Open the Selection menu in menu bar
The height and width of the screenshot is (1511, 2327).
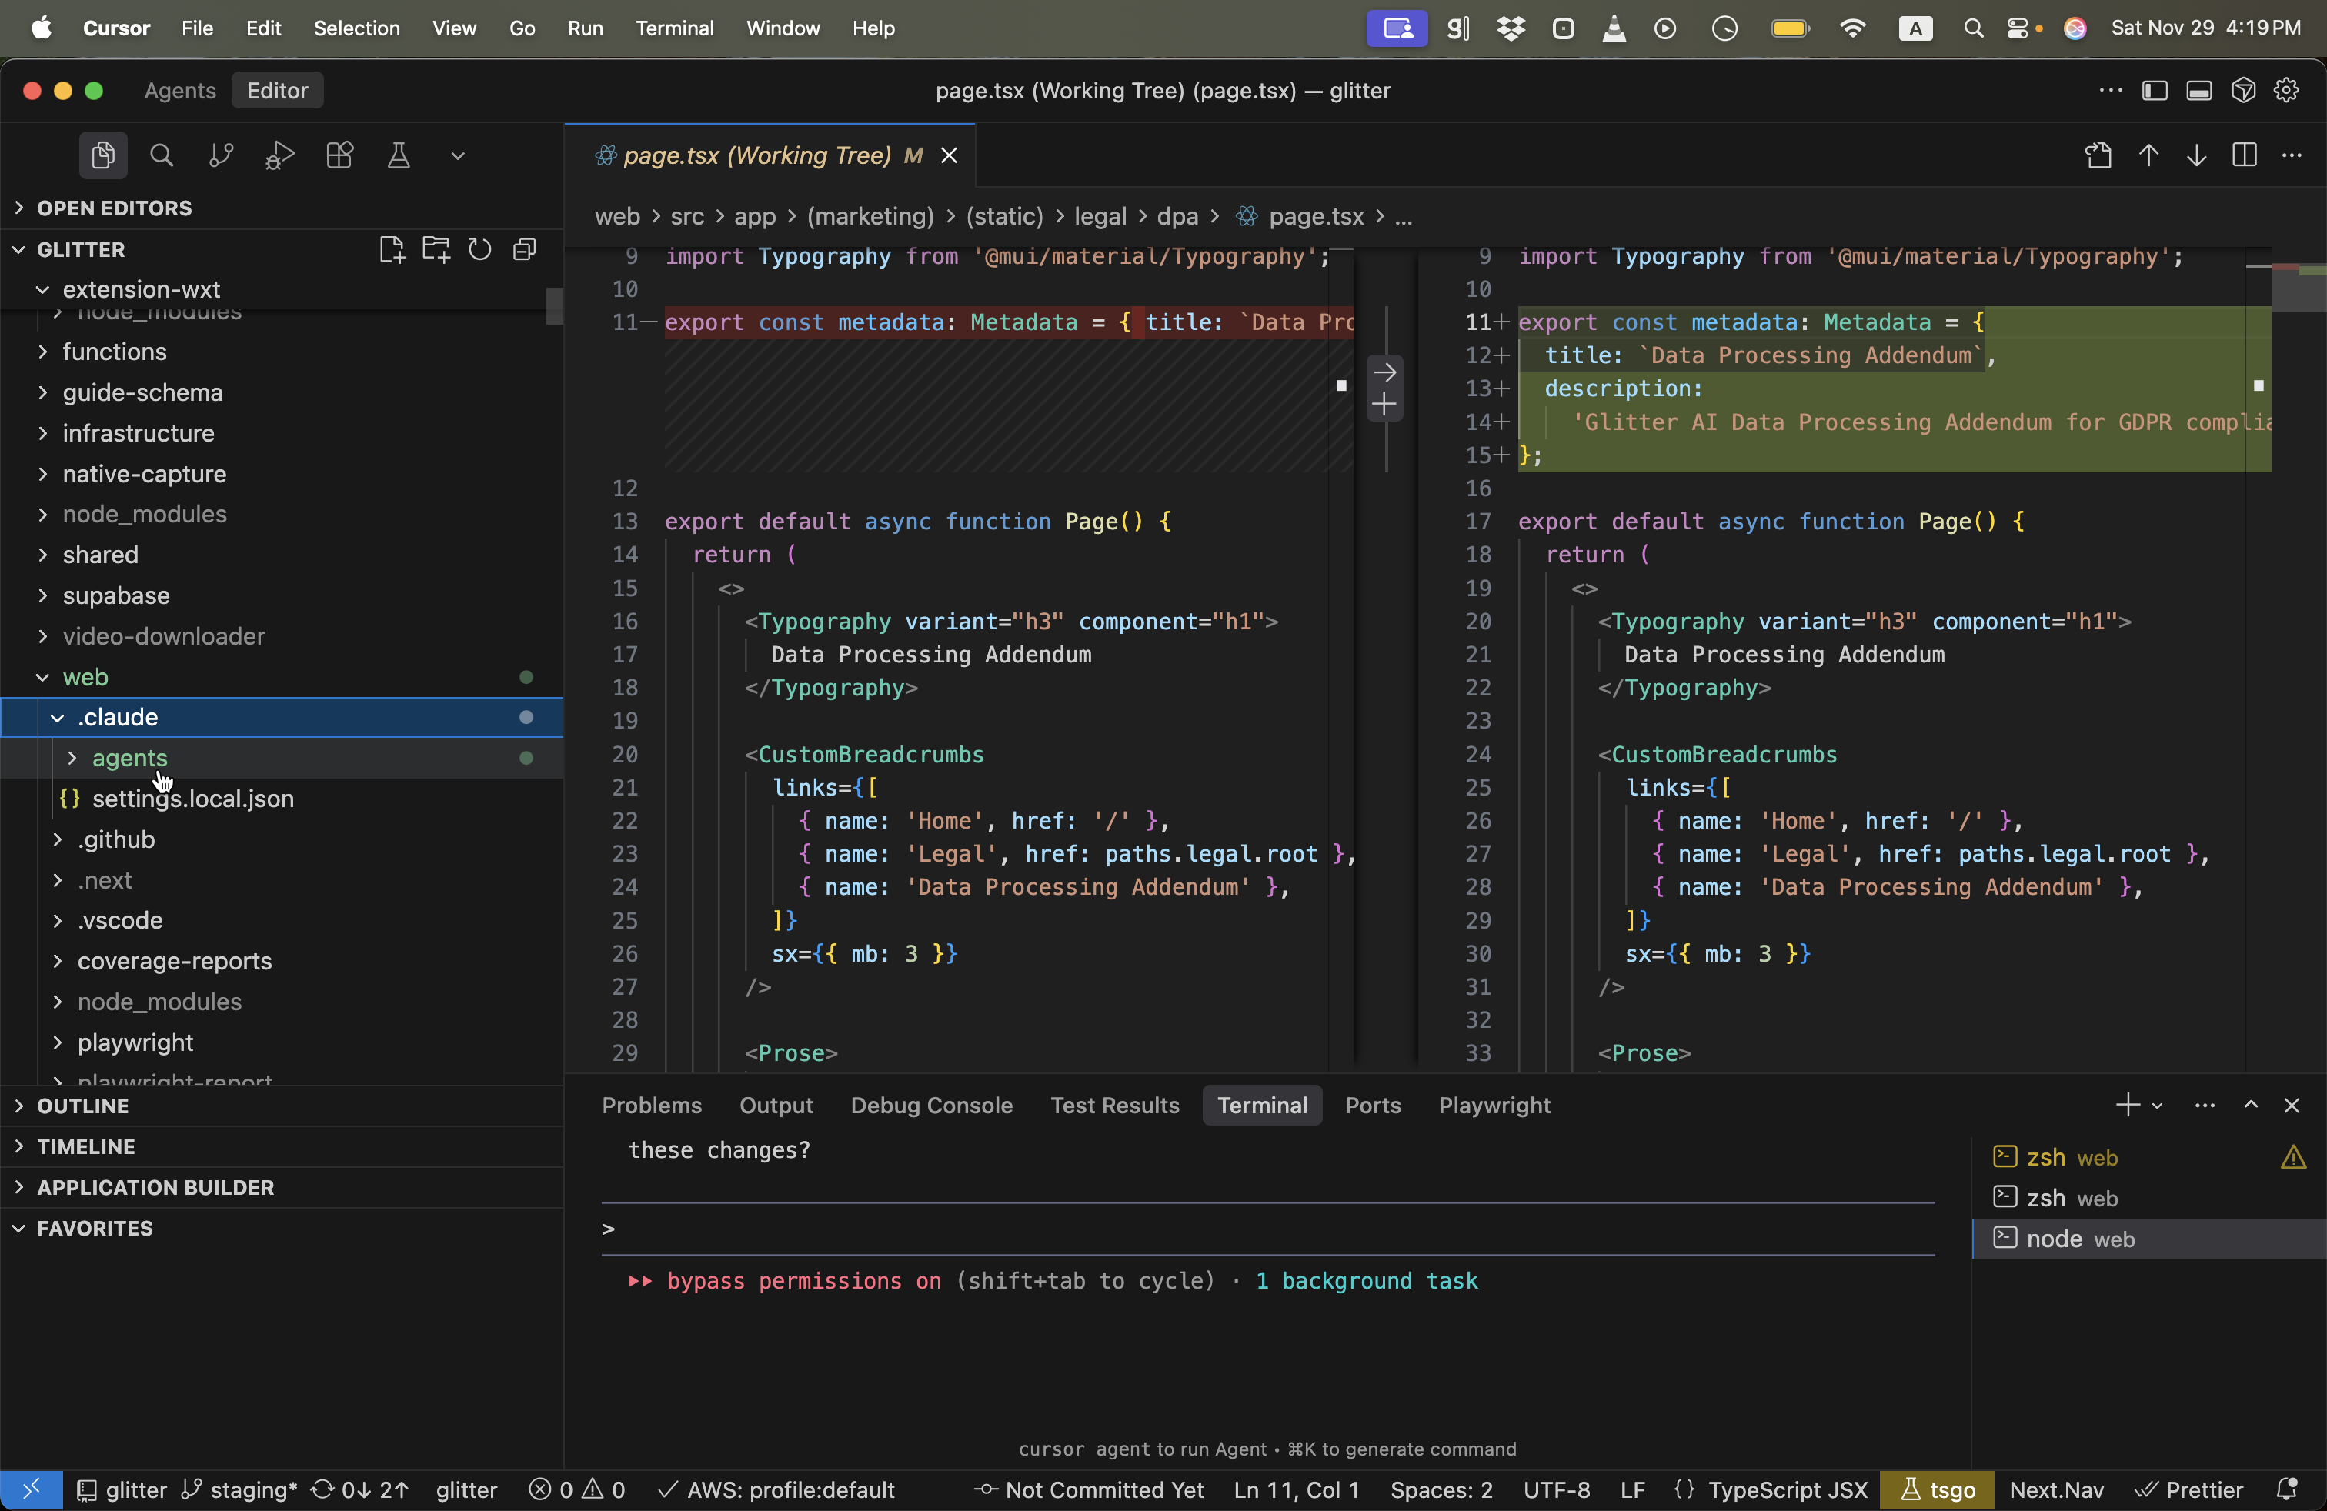356,28
